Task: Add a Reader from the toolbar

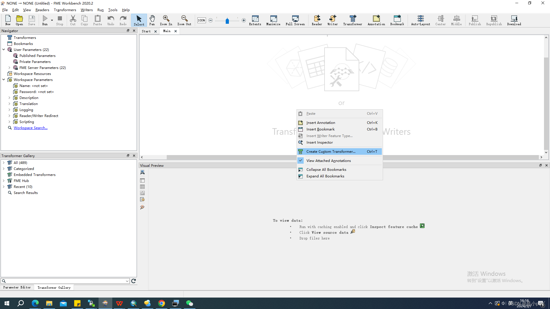Action: (x=317, y=20)
